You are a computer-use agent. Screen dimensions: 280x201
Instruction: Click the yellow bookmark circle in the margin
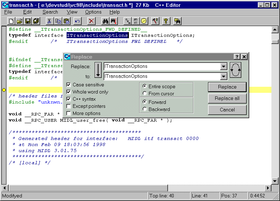(x=4, y=90)
